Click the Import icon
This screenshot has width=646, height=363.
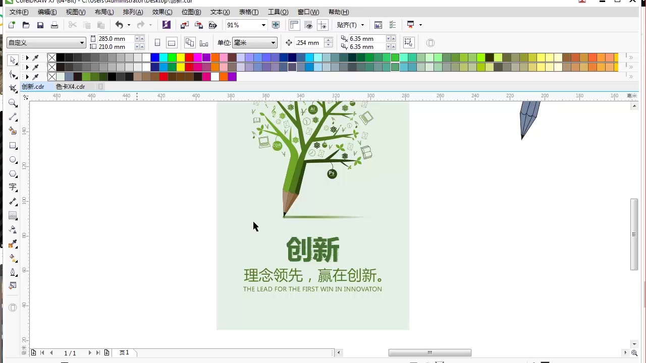click(x=185, y=25)
